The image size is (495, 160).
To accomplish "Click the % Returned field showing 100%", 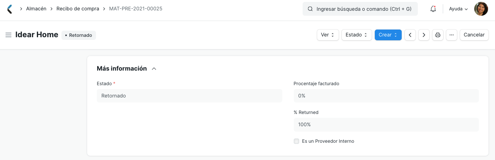I will pos(386,125).
